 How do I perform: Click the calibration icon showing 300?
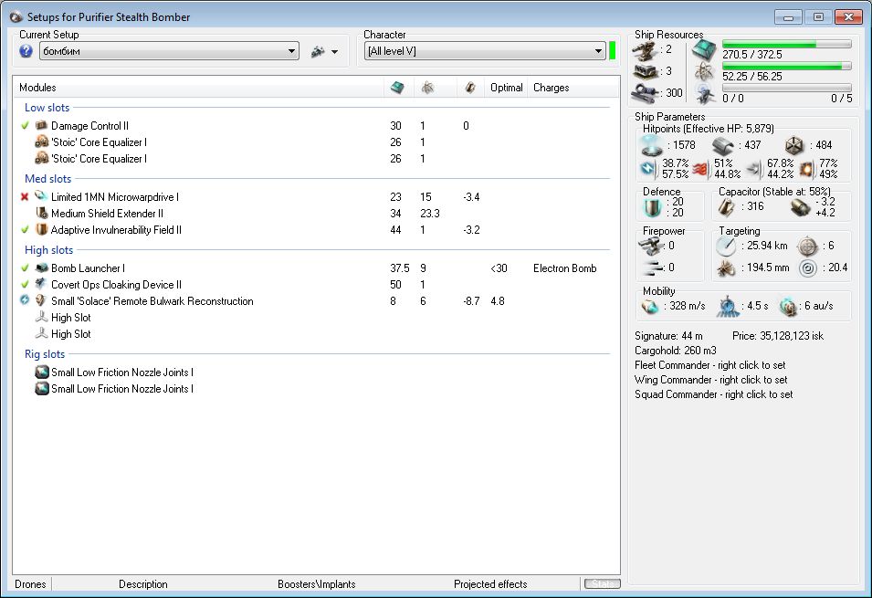(646, 91)
